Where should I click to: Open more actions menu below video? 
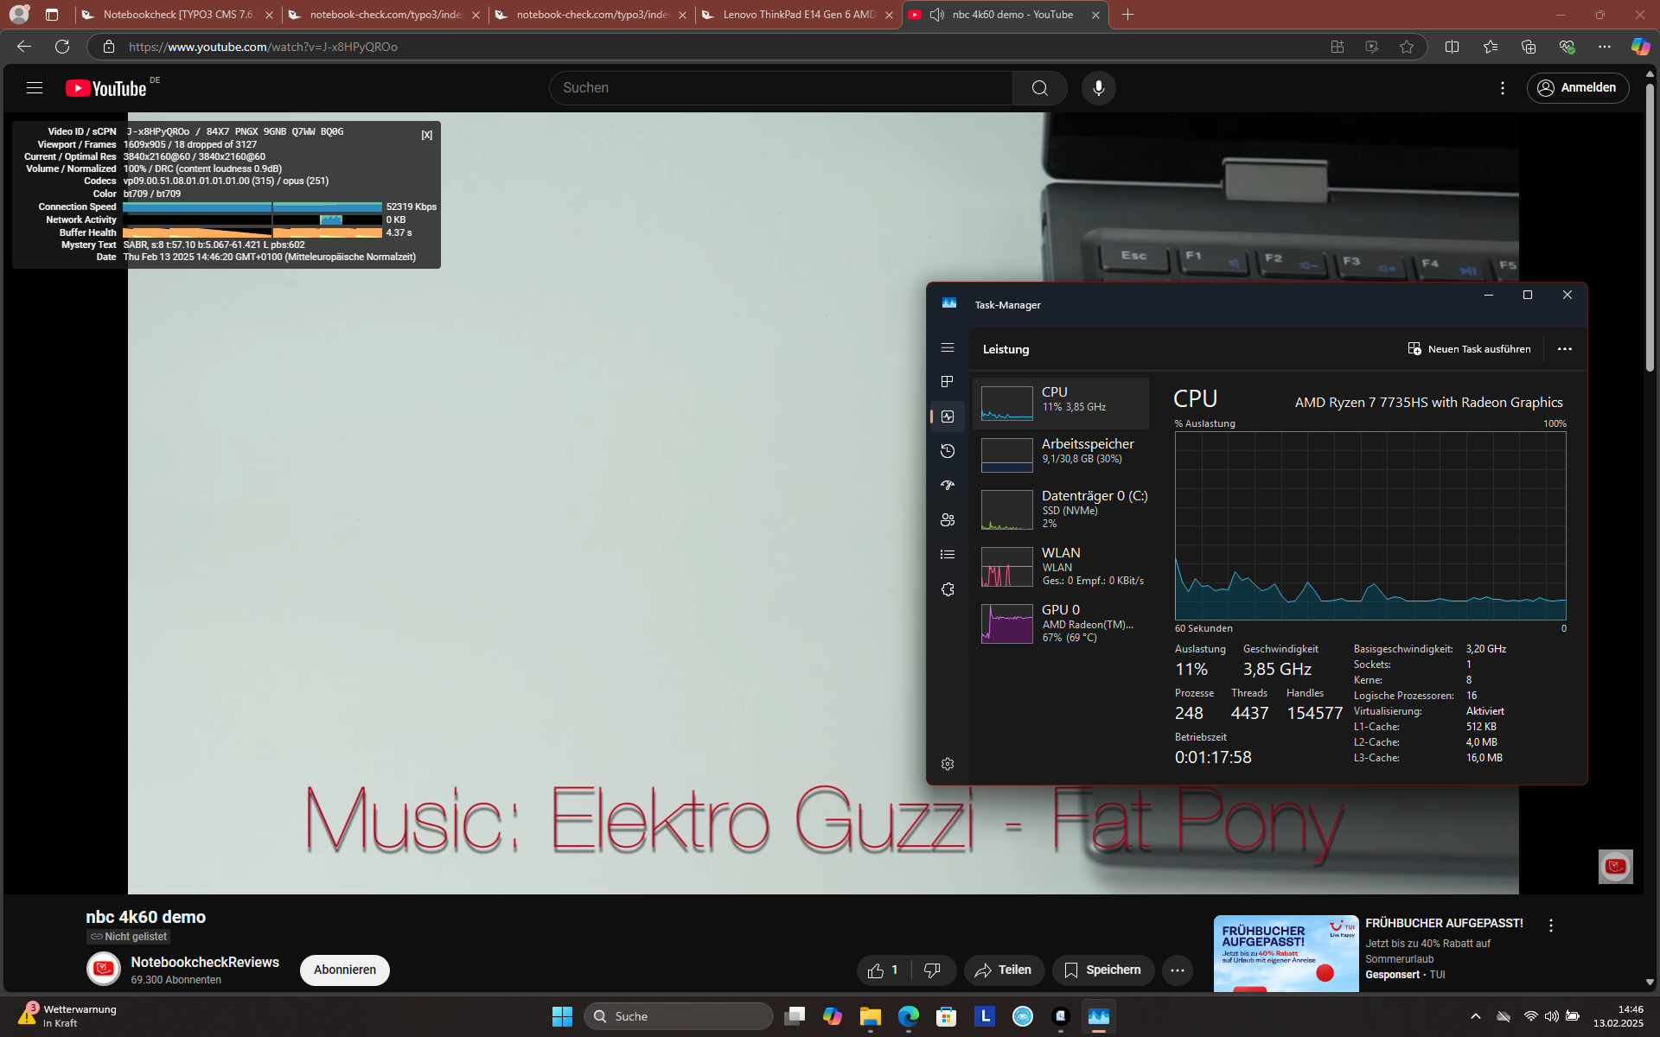(x=1177, y=970)
